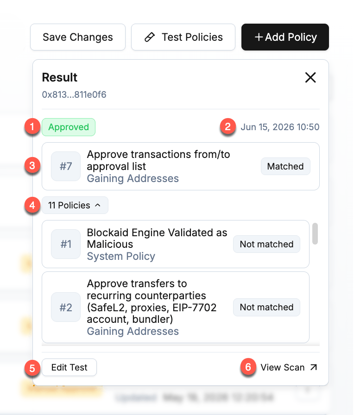This screenshot has height=415, width=354.
Task: Click the 0x813...811e0f6 address link
Action: [74, 94]
